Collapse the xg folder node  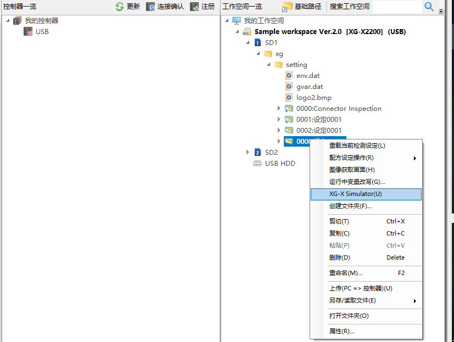click(x=258, y=54)
